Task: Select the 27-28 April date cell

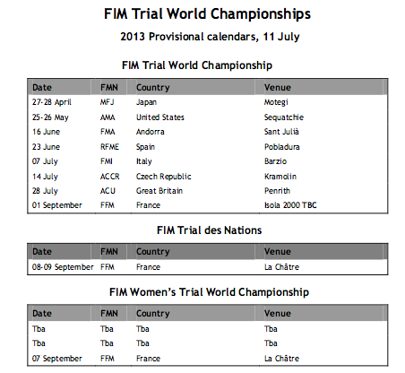Action: coord(52,102)
